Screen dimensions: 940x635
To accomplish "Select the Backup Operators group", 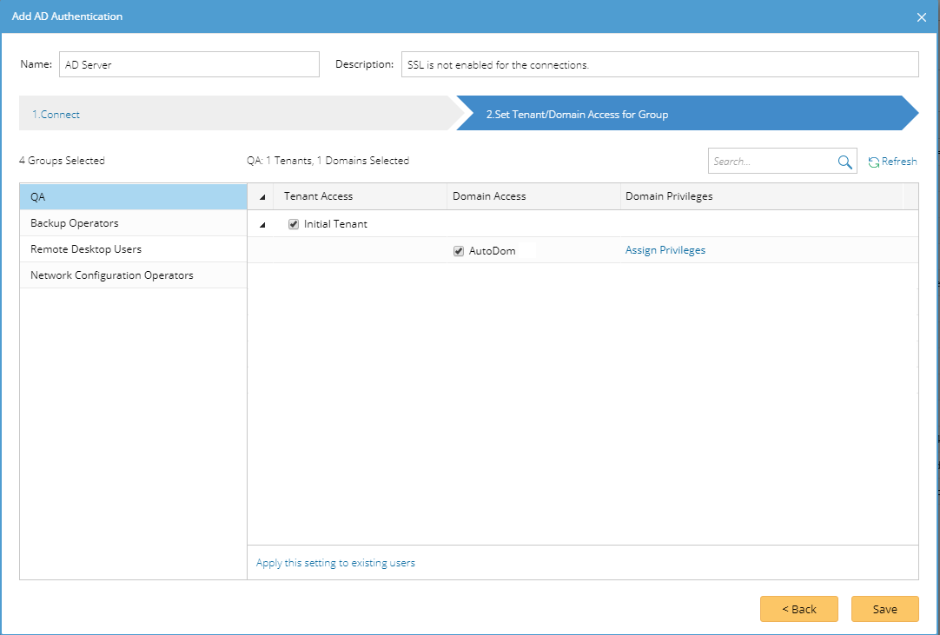I will click(x=133, y=223).
